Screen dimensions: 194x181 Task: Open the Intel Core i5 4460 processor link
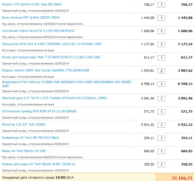coord(52,44)
